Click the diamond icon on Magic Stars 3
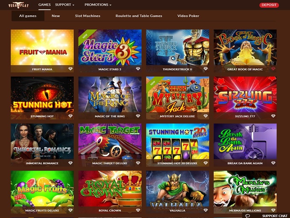Viewport: 290px width, 218px height. 138,69
